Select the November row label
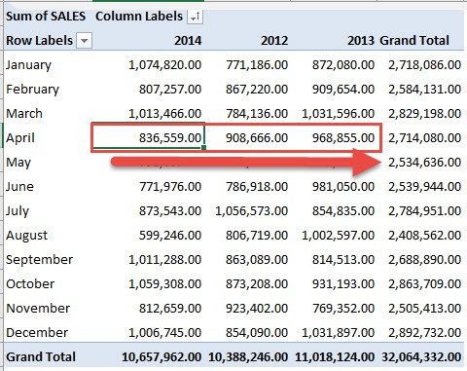The width and height of the screenshot is (467, 371). (x=38, y=309)
